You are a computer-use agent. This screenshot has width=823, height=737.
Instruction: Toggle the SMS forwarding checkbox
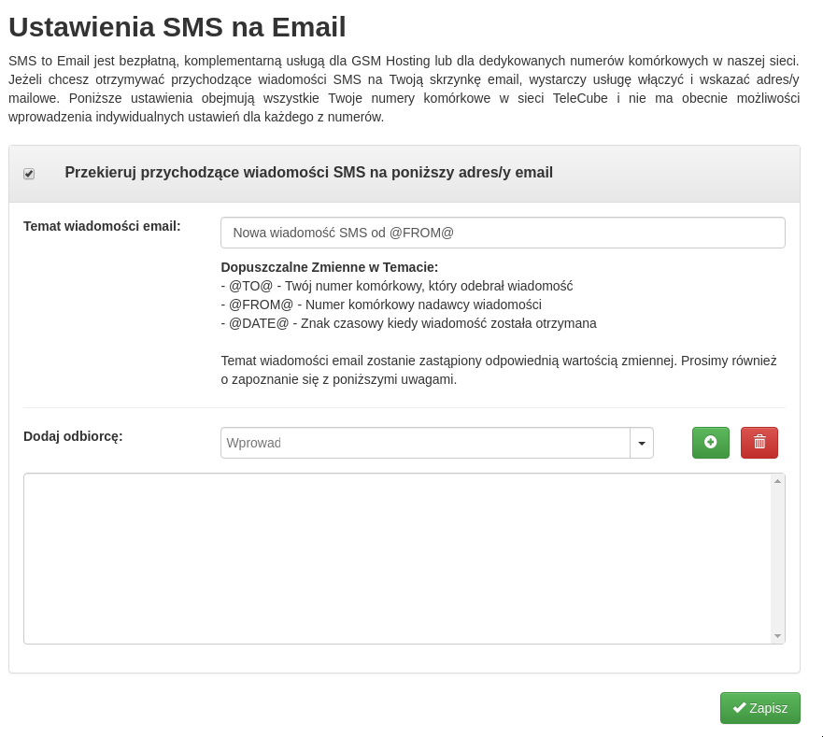(29, 174)
